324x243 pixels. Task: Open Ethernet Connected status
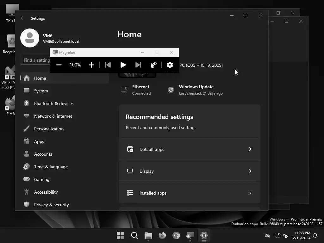[136, 90]
